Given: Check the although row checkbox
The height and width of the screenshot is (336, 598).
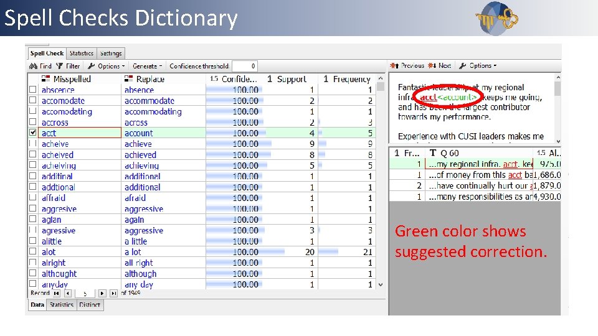Looking at the screenshot, I should click(x=33, y=273).
